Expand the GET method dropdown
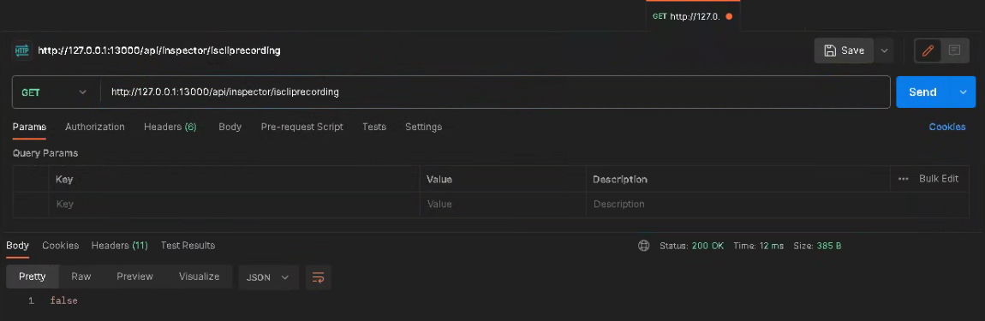This screenshot has height=321, width=985. tap(56, 92)
